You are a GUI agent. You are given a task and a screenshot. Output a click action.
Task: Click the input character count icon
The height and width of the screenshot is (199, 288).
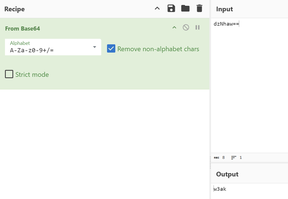[x=217, y=158]
